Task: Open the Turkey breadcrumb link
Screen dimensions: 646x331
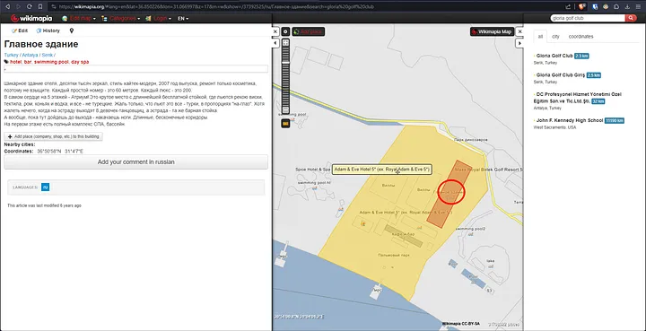Action: [11, 55]
